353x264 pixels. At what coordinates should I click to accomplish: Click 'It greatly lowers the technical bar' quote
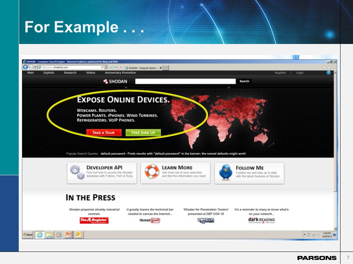click(x=150, y=212)
